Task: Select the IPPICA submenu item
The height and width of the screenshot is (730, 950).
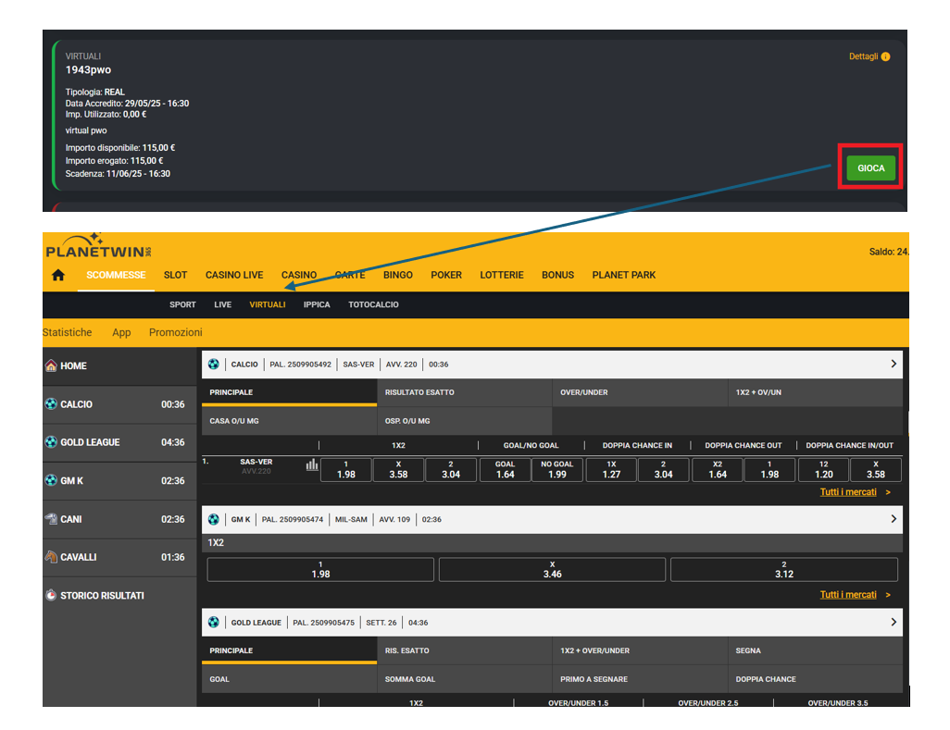Action: click(x=317, y=304)
